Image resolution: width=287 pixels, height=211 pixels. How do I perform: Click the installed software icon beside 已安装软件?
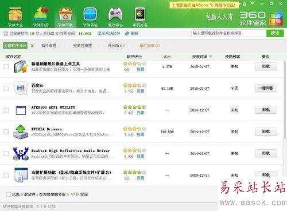click(x=6, y=34)
